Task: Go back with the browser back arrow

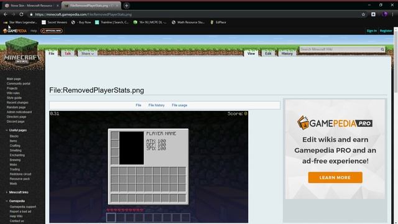Action: [x=6, y=14]
